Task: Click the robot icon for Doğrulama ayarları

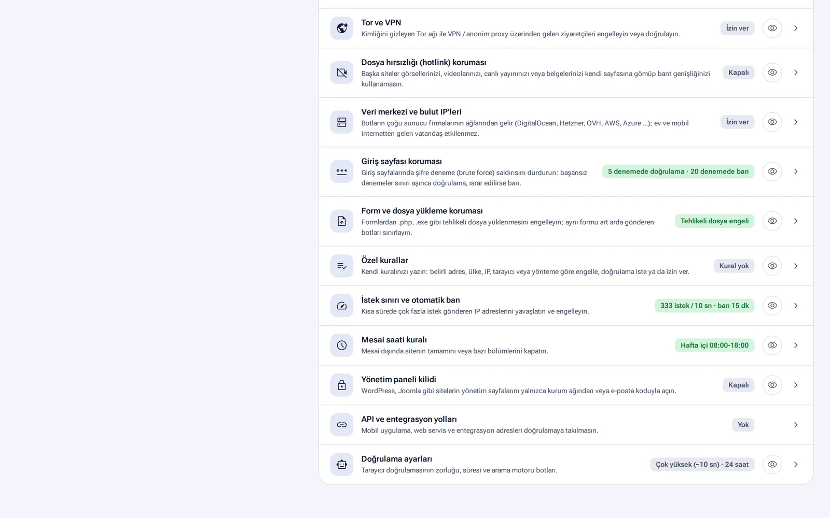Action: tap(341, 464)
